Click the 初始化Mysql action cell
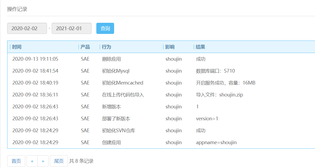Screen dimensions: 315x168 tap(116, 71)
